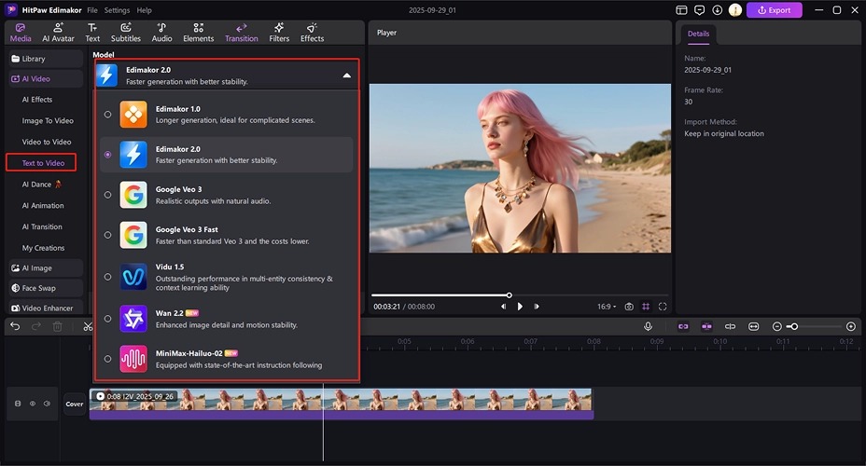Click the player progress bar handle
This screenshot has width=866, height=466.
click(x=510, y=295)
